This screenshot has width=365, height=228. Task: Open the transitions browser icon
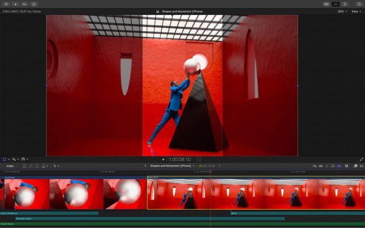click(362, 166)
